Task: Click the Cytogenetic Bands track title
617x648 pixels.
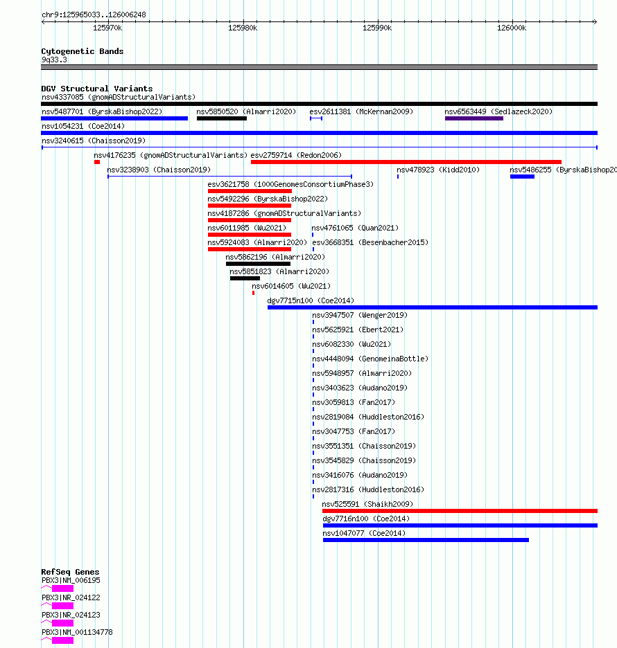Action: click(x=82, y=51)
